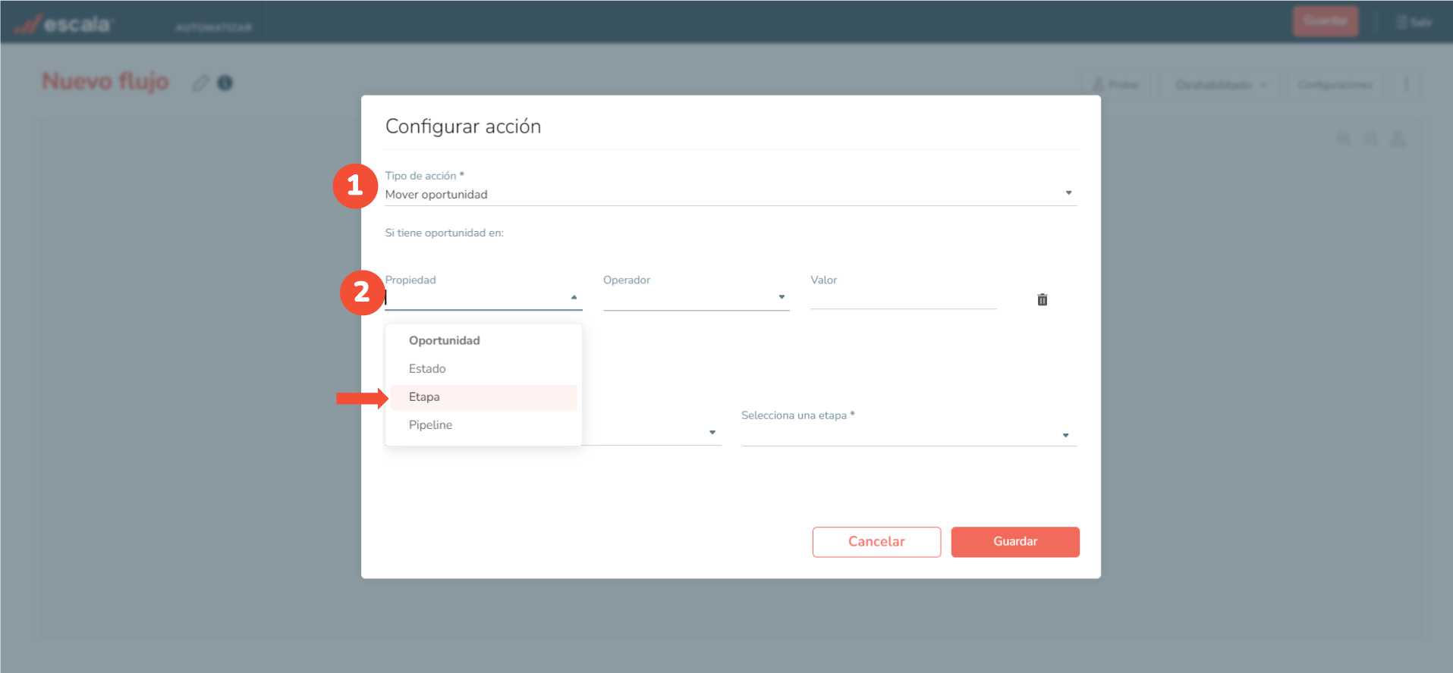
Task: Click the dialog's Guardar button
Action: click(x=1014, y=542)
